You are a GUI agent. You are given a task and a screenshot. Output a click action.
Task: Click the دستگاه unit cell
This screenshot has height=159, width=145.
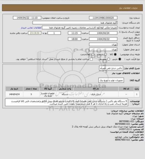[65, 94]
